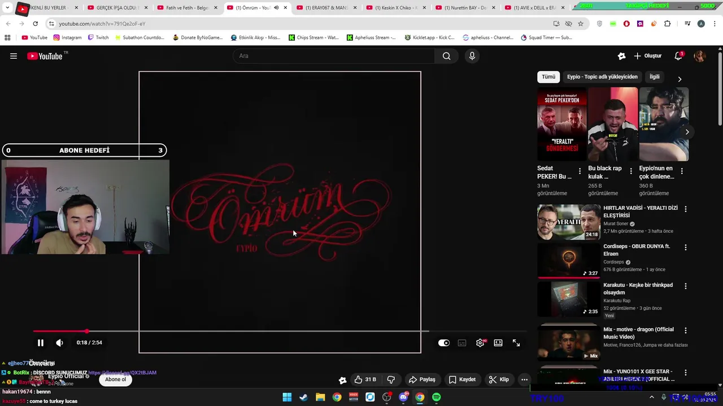Open options for HIRTLAR VADİSİ video
The image size is (723, 406).
click(x=686, y=209)
